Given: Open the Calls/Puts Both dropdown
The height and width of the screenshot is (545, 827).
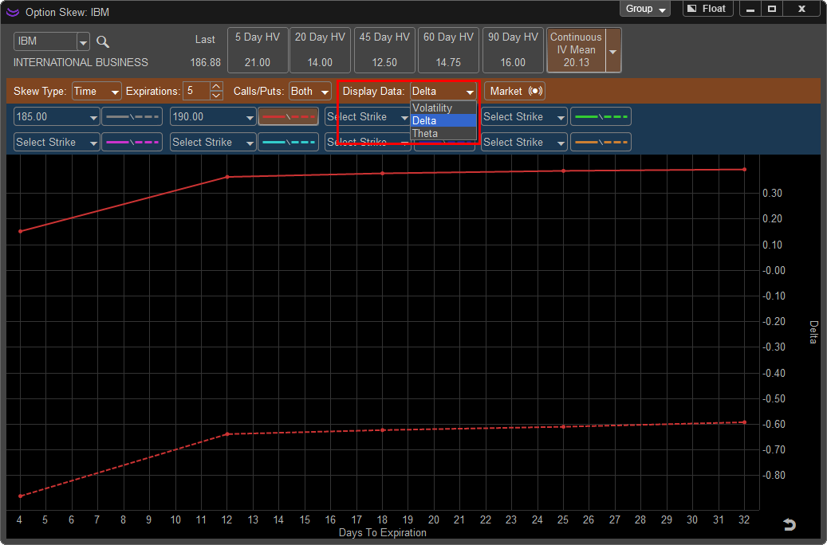Looking at the screenshot, I should pyautogui.click(x=309, y=91).
